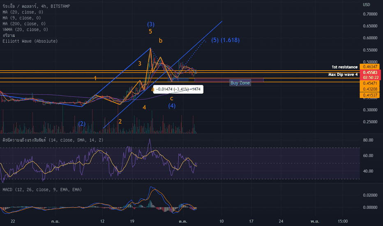The image size is (383, 226).
Task: Click the 0.70000 price axis value
Action: 370,14
